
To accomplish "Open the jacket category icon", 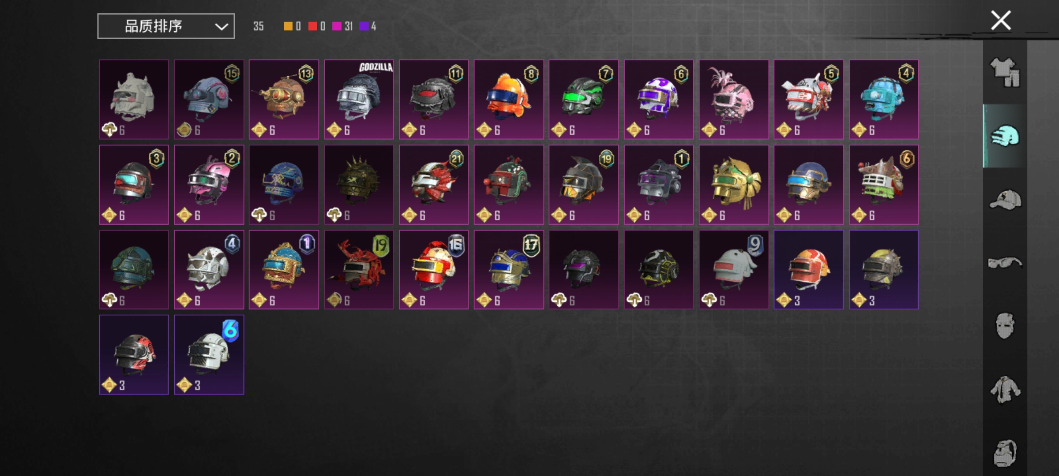I will click(x=1005, y=390).
